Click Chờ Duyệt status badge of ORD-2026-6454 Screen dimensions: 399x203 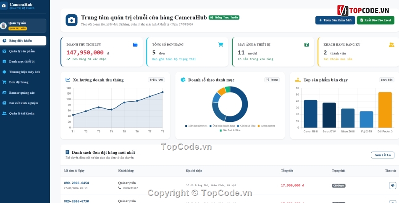pos(339,186)
